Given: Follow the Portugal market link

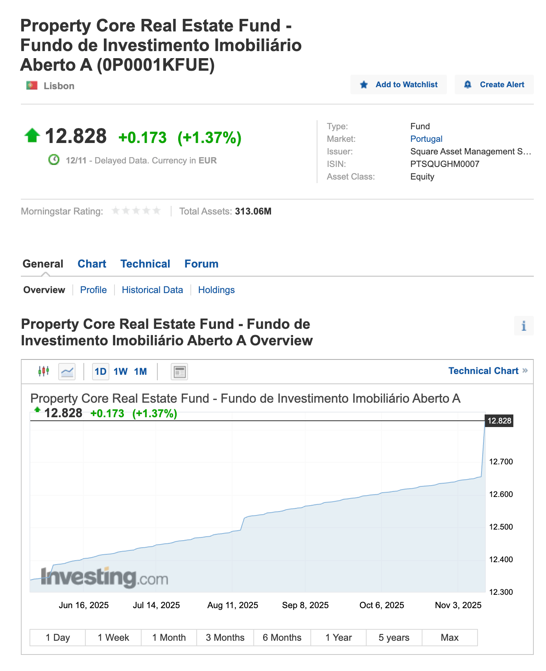Looking at the screenshot, I should tap(426, 139).
